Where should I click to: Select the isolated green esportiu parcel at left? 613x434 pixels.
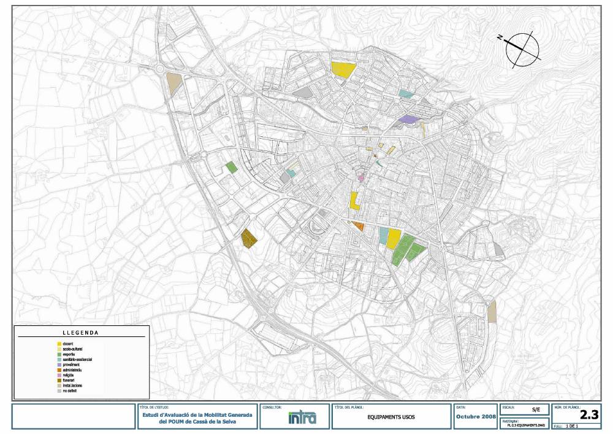tap(231, 167)
